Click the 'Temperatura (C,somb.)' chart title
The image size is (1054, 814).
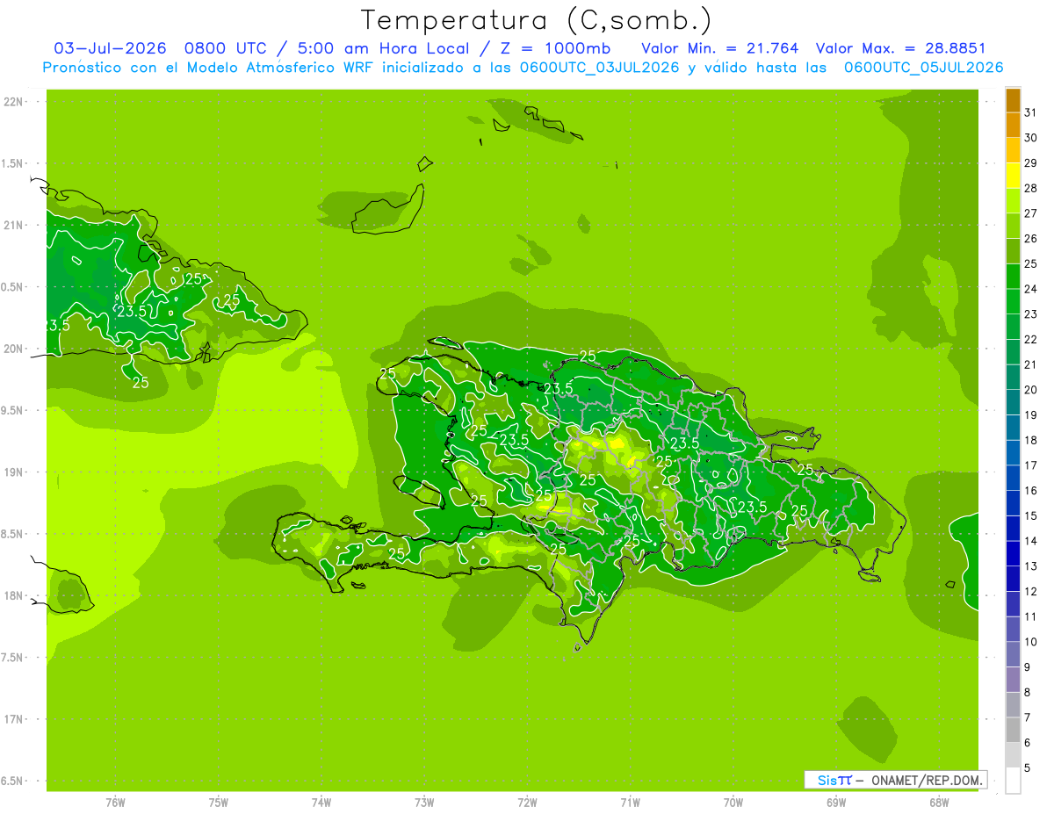click(x=537, y=20)
